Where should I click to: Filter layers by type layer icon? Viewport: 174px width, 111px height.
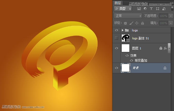click(x=151, y=8)
